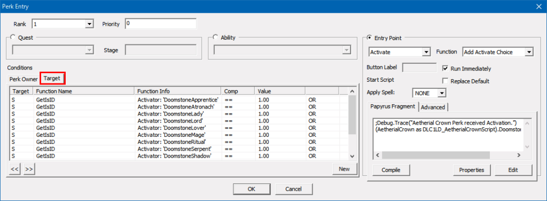This screenshot has height=201, width=547.
Task: Click inside the Papyrus fragment script text
Action: 448,135
